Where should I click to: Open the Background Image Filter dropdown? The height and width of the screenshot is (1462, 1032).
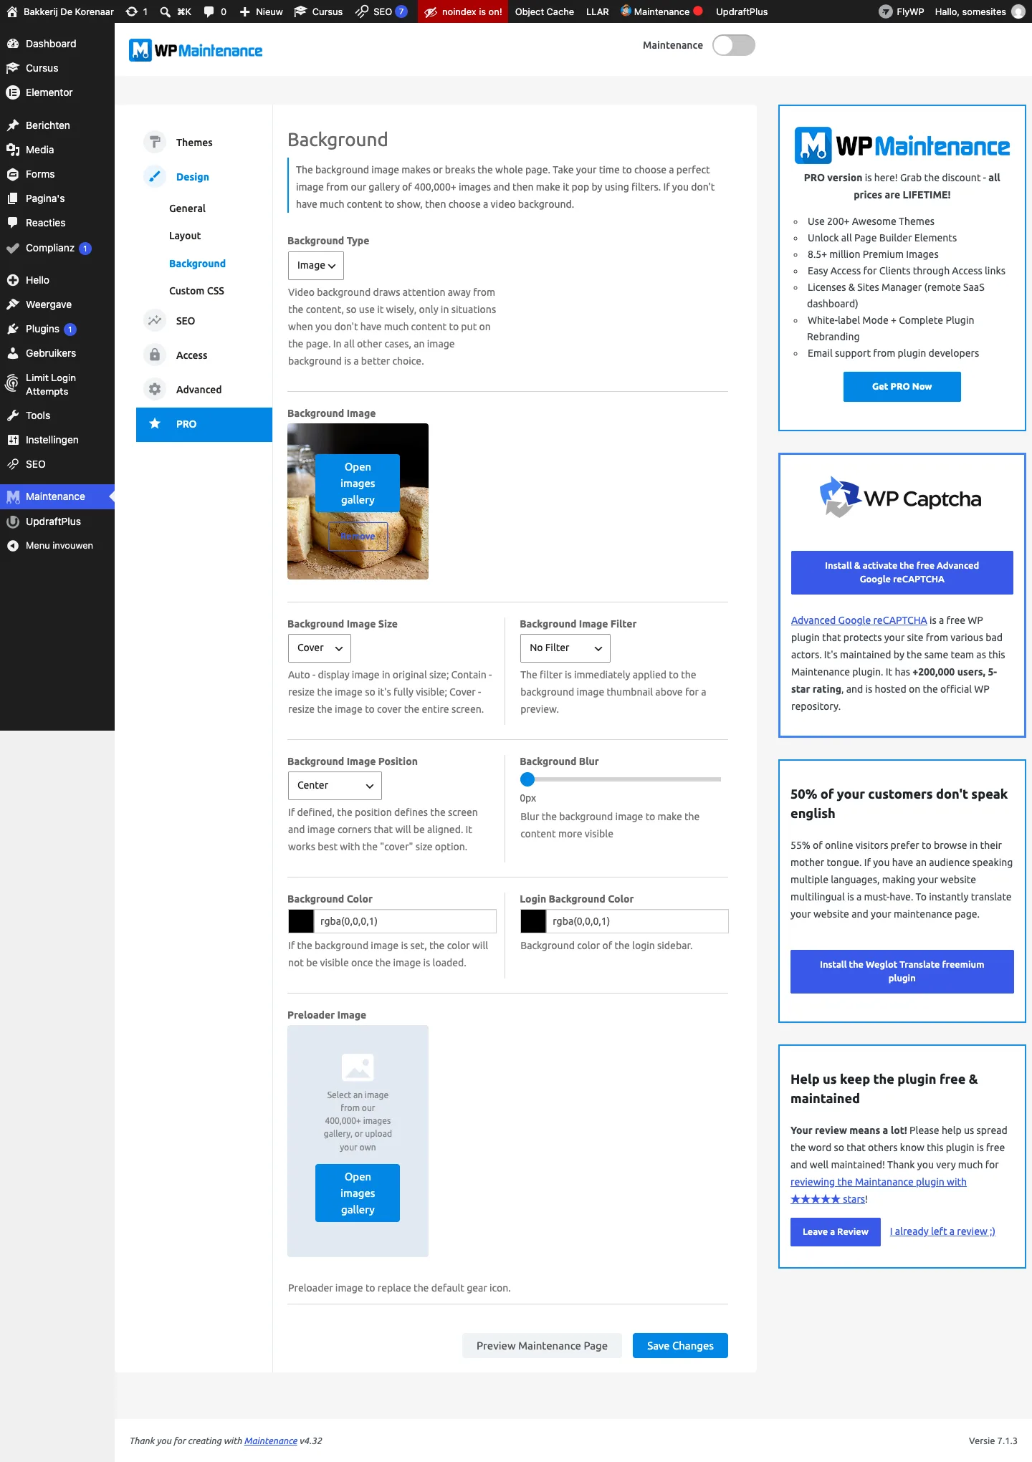coord(565,648)
